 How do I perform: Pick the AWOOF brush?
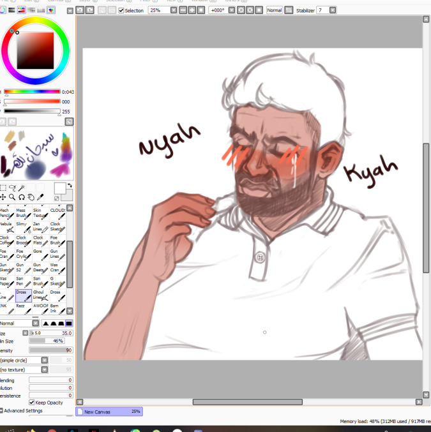tap(40, 308)
